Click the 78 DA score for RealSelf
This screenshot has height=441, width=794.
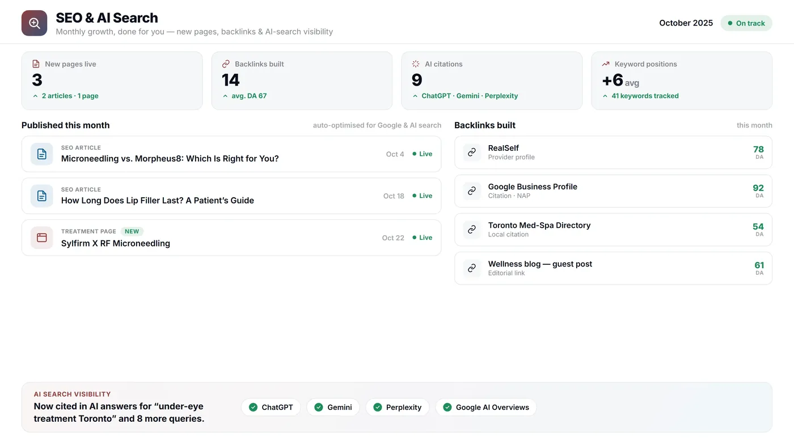pos(758,149)
